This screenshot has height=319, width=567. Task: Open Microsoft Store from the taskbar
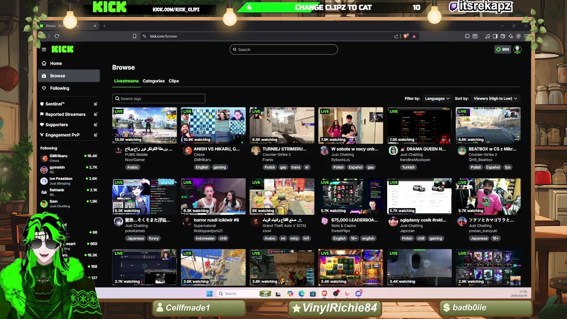pyautogui.click(x=313, y=293)
